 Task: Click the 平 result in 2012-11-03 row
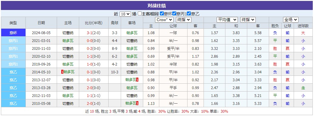[x=275, y=95]
